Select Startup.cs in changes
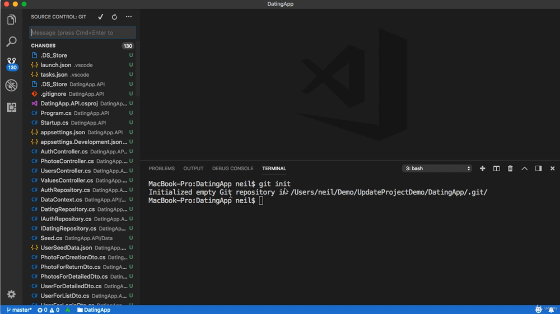 tap(82, 123)
